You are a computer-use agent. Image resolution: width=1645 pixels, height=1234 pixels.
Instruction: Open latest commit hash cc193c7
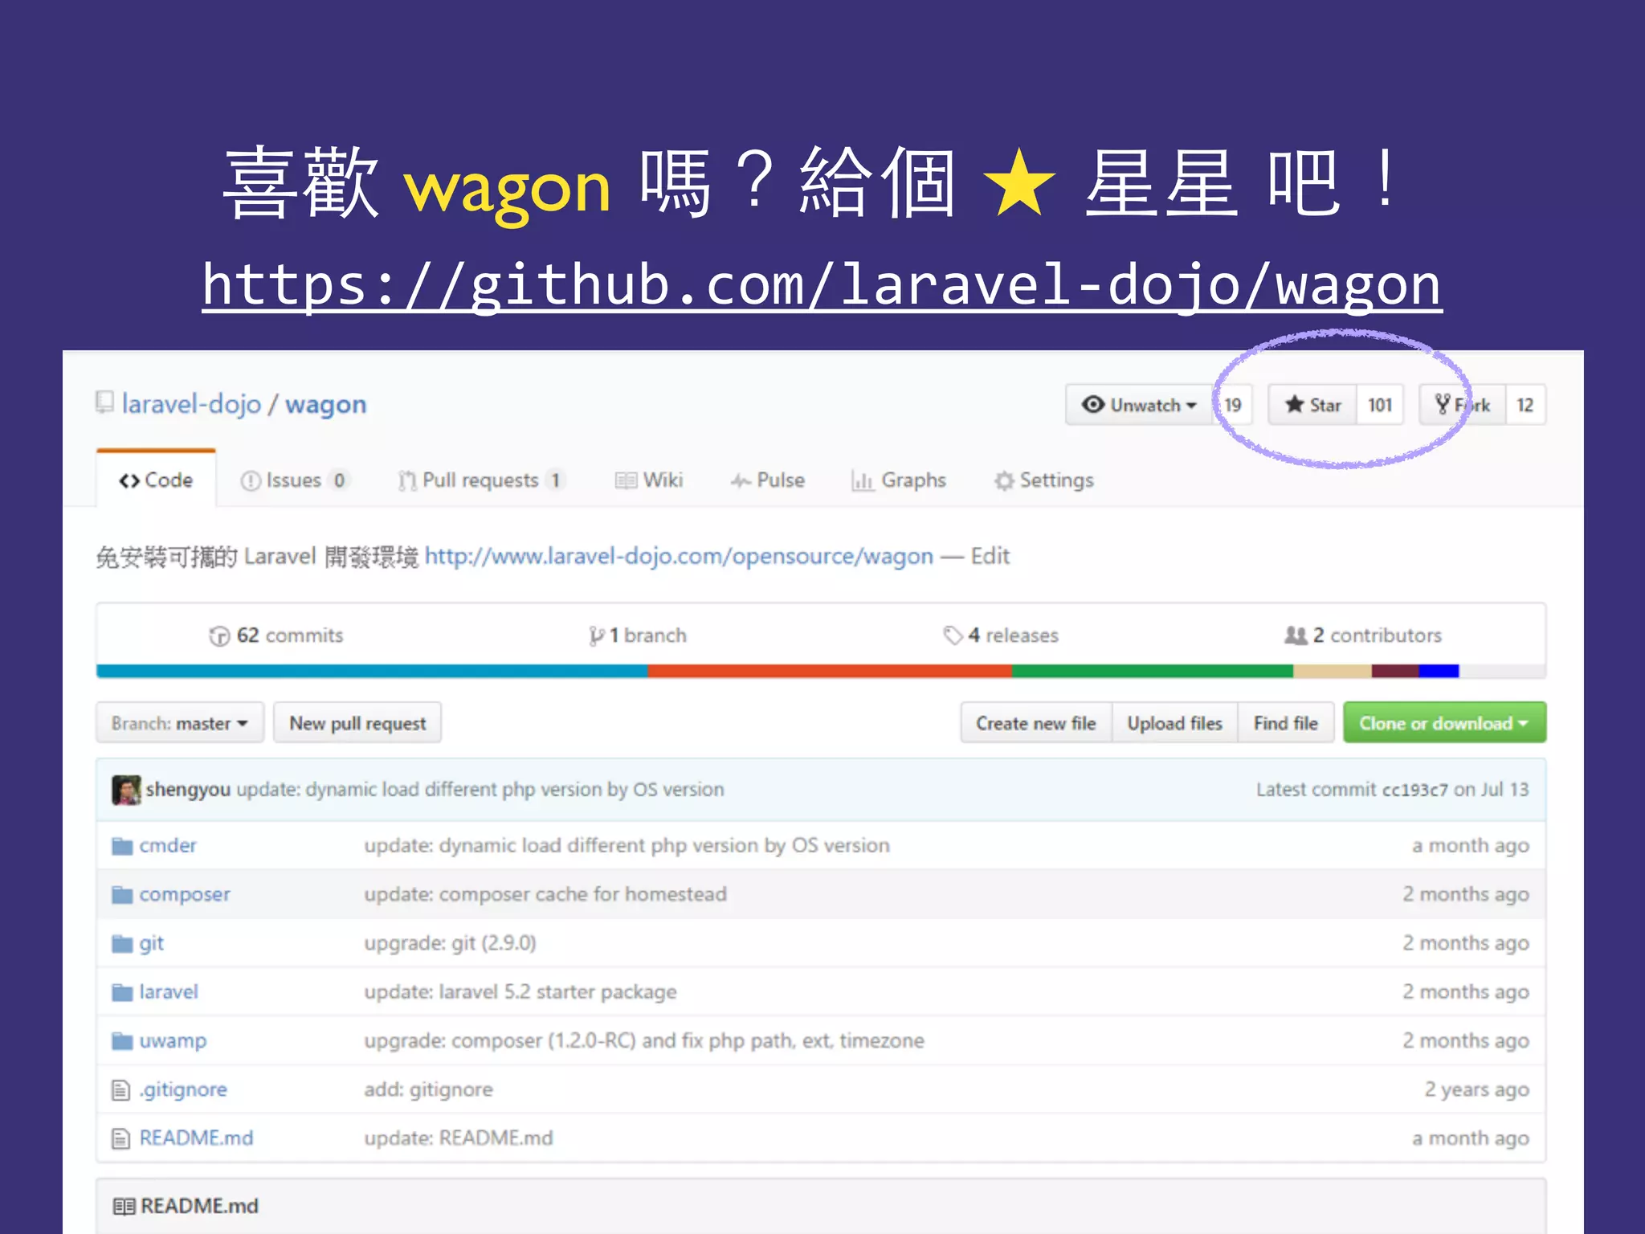pos(1414,790)
